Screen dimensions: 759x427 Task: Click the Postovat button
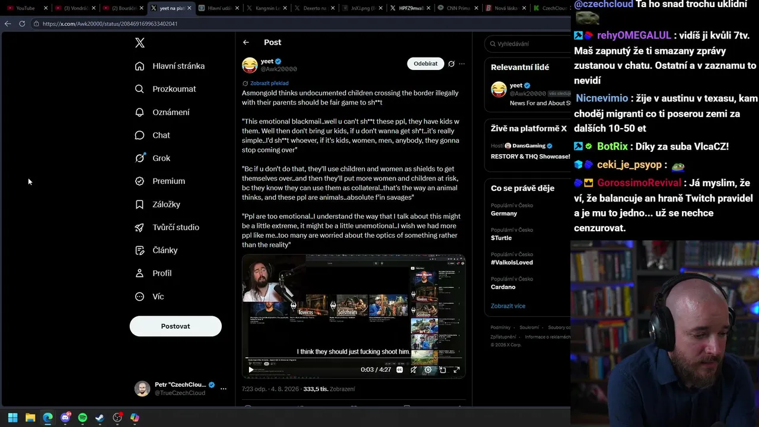(176, 326)
